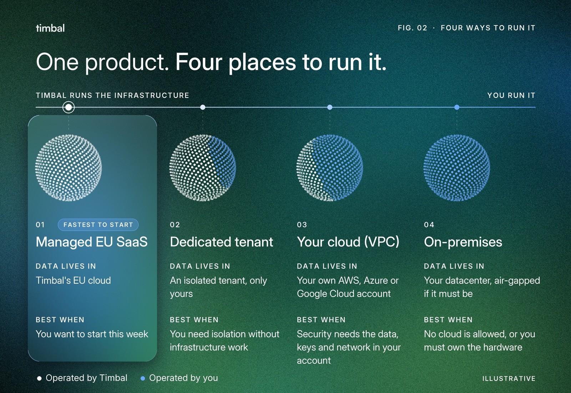Image resolution: width=571 pixels, height=393 pixels.
Task: Click 'Your datacenter, air-gapped if it must be'
Action: (x=482, y=287)
